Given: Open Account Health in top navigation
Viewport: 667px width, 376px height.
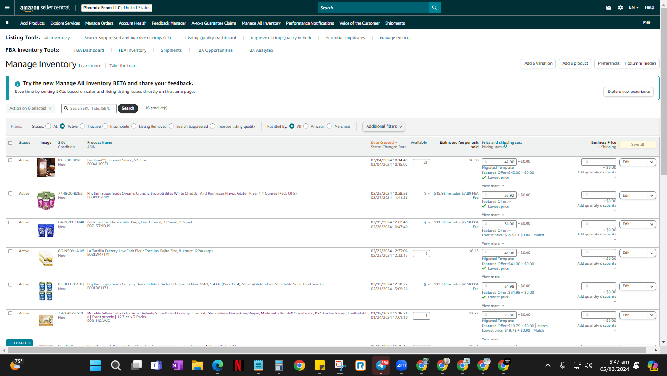Looking at the screenshot, I should click(x=133, y=23).
